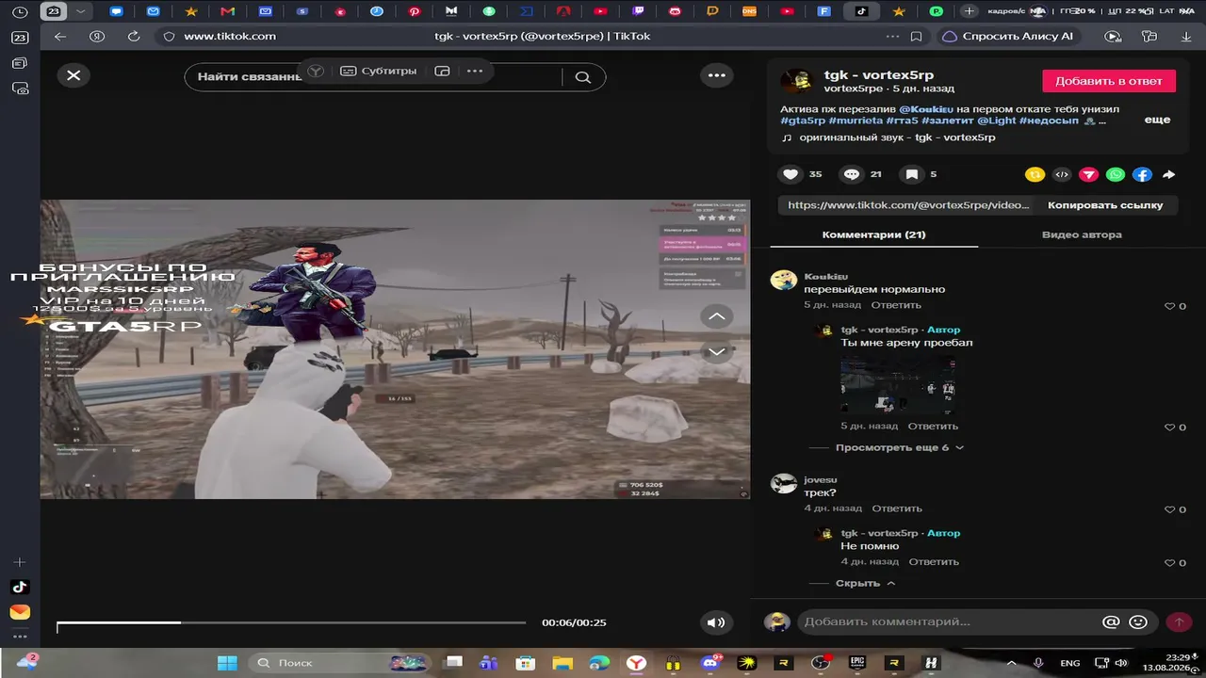Mute the video with the speaker button
Viewport: 1206px width, 678px height.
(716, 622)
